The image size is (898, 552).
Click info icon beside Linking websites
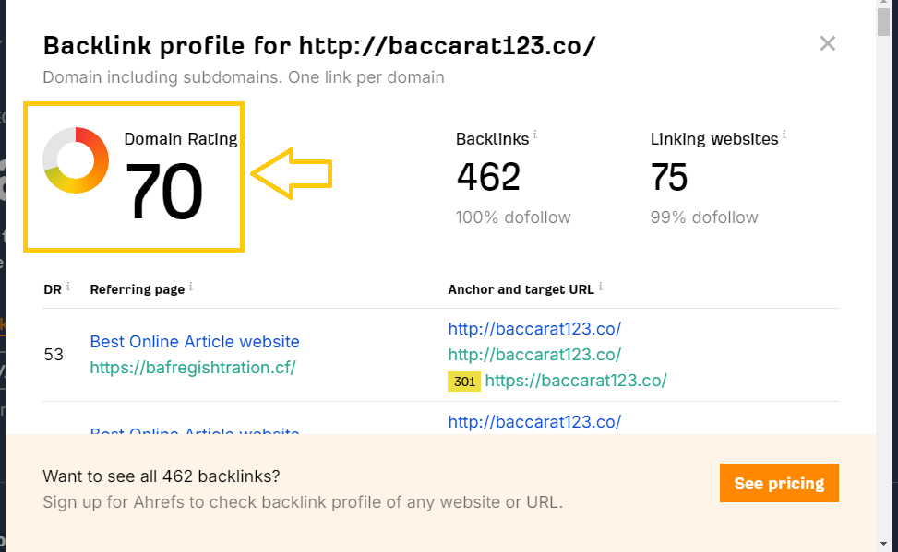(784, 135)
